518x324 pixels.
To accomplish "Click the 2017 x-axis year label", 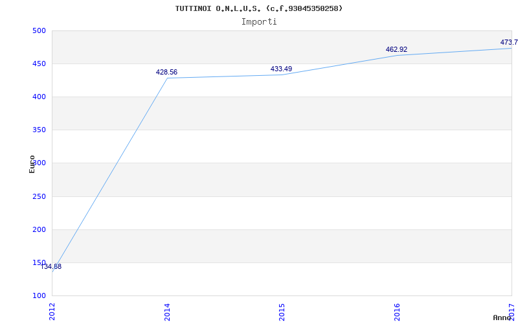I will 512,310.
